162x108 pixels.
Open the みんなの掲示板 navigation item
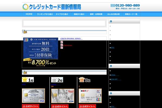coord(113,14)
